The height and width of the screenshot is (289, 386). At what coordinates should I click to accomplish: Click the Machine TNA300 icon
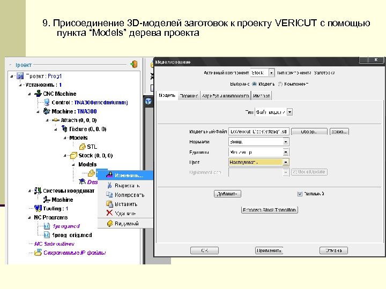pos(47,111)
